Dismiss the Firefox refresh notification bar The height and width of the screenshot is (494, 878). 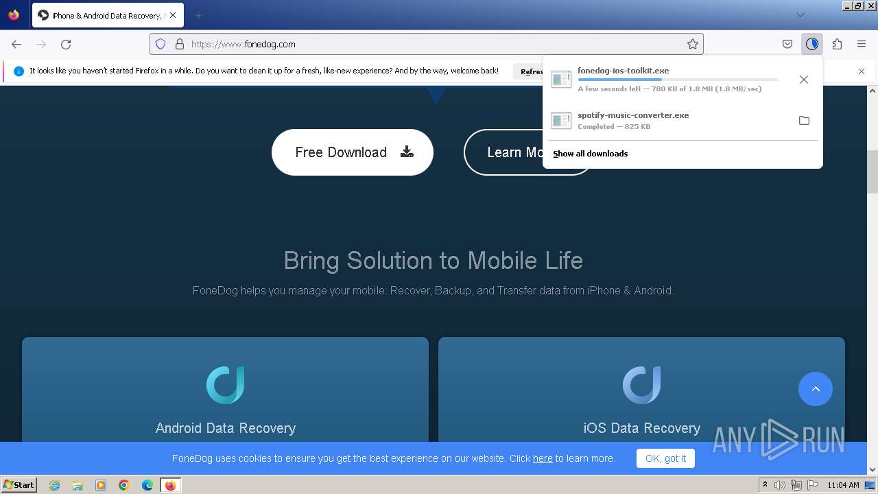862,71
